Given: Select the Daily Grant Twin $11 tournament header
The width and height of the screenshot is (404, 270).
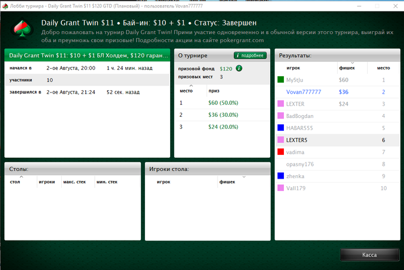Looking at the screenshot, I should click(x=87, y=56).
